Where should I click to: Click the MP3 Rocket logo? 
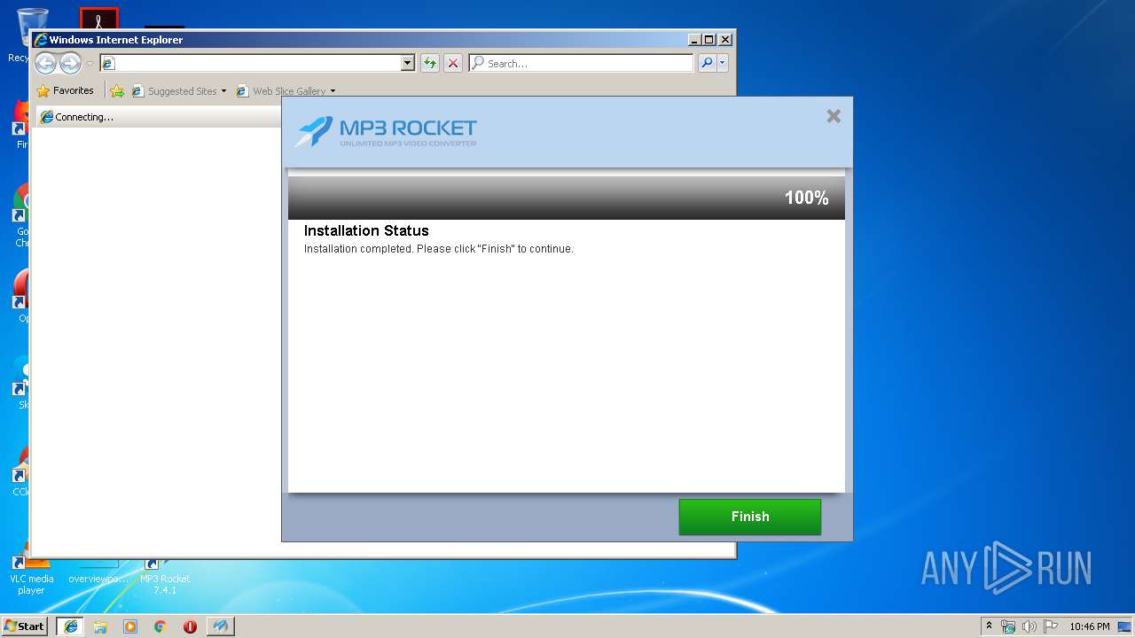click(387, 132)
